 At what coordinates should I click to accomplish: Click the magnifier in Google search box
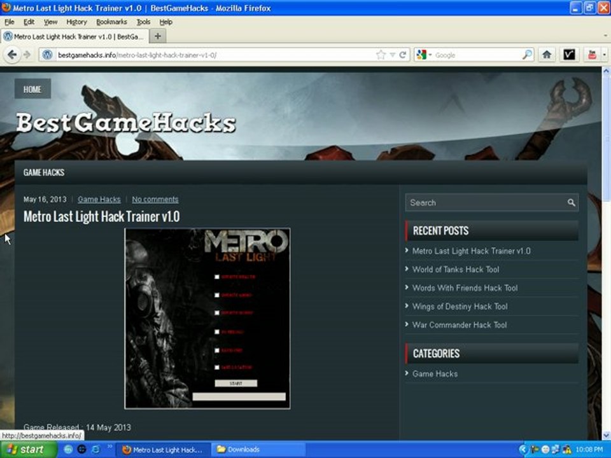[527, 55]
